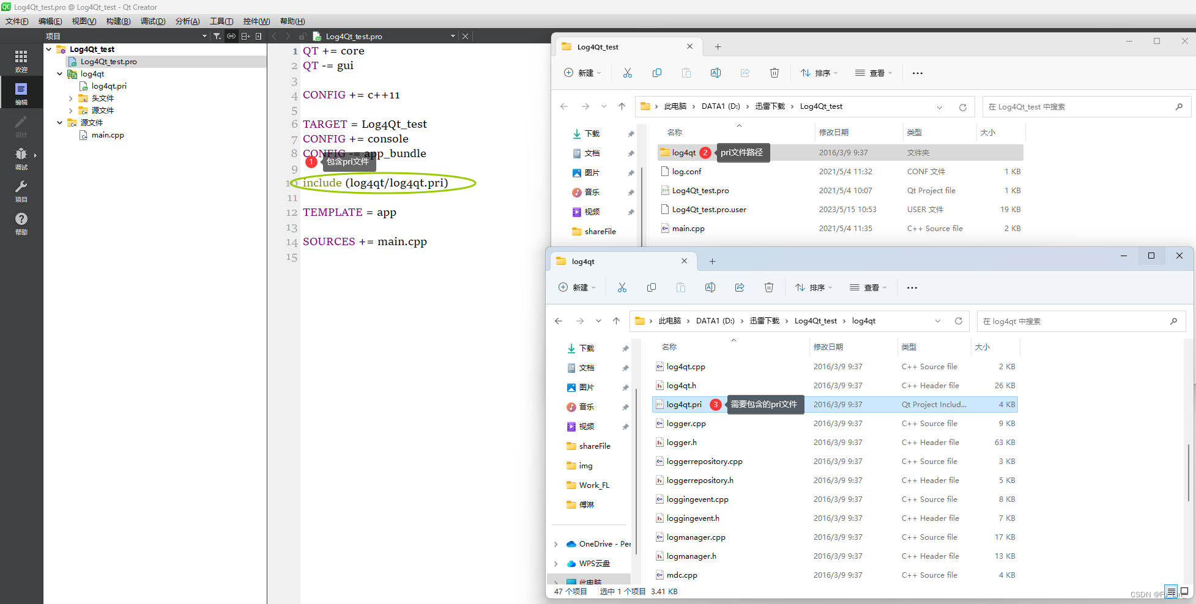Open the Design mode icon in sidebar
Screen dimensions: 1196x604
[21, 125]
